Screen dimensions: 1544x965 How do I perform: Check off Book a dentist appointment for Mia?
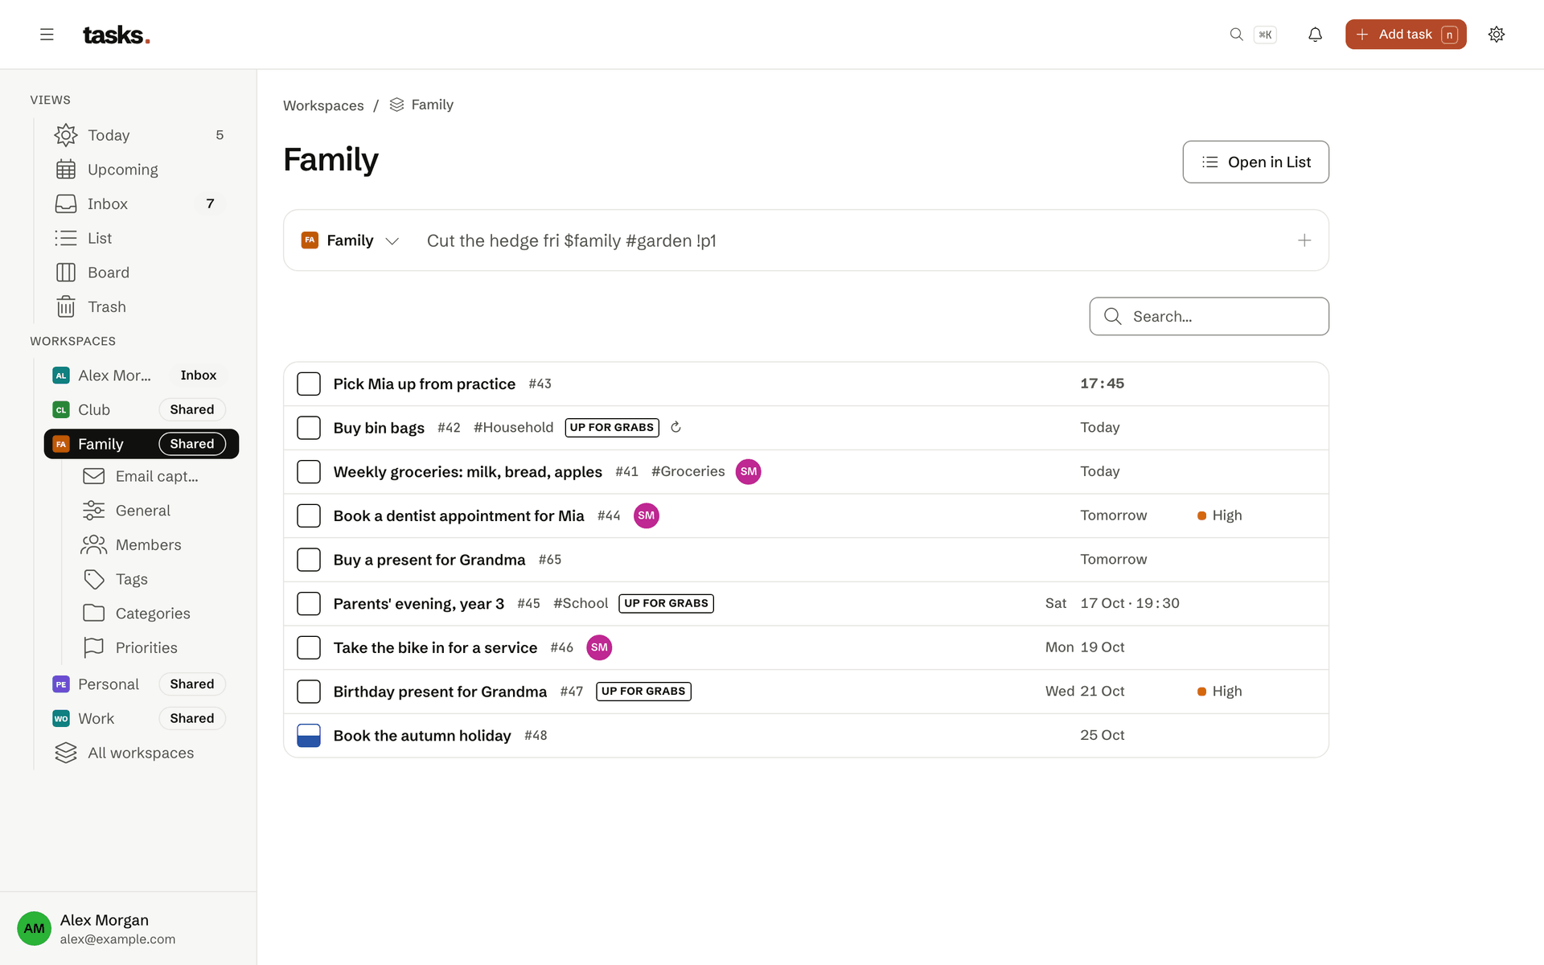click(x=309, y=515)
